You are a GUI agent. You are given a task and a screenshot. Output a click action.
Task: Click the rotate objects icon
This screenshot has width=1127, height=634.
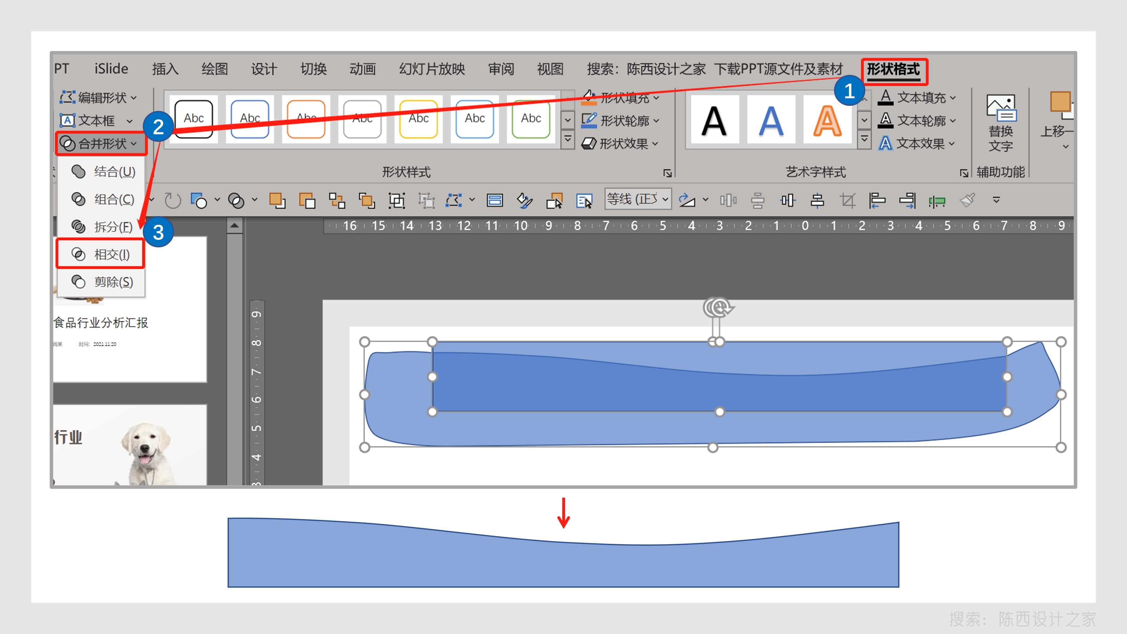point(687,200)
